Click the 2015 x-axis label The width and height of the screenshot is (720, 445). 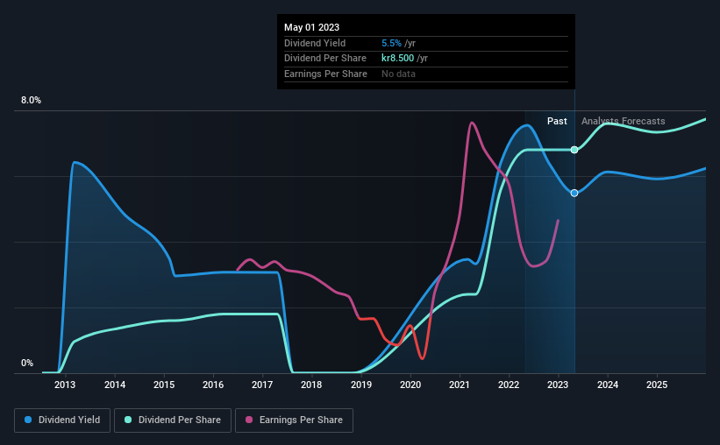click(164, 385)
